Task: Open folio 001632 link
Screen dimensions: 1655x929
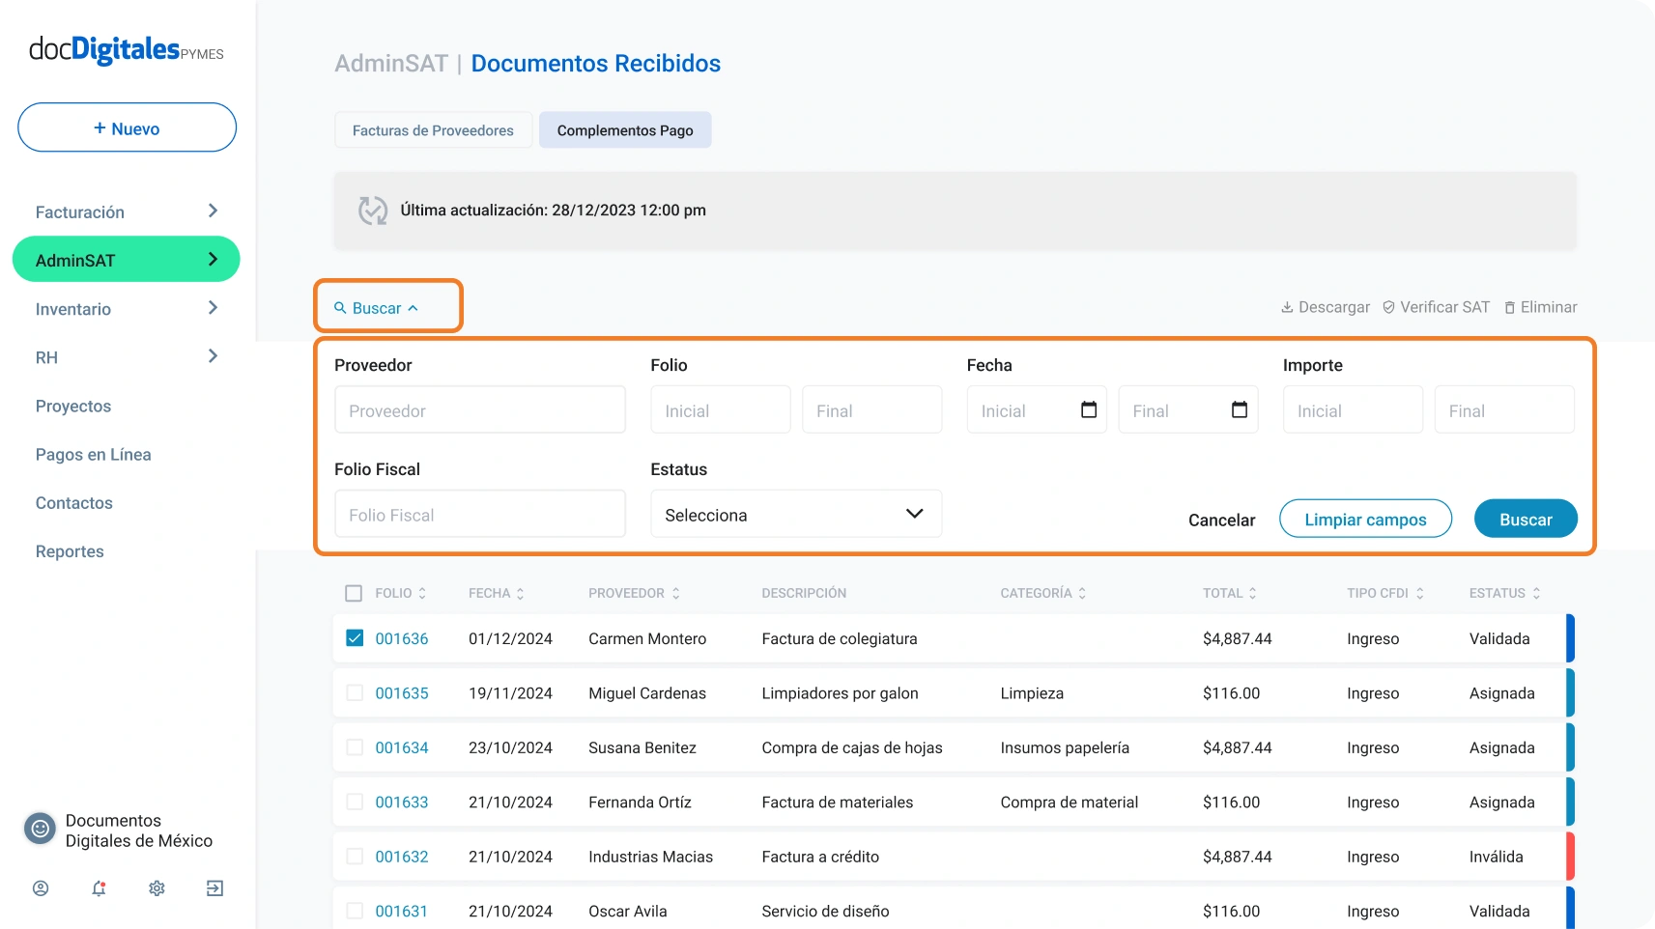Action: click(x=402, y=857)
